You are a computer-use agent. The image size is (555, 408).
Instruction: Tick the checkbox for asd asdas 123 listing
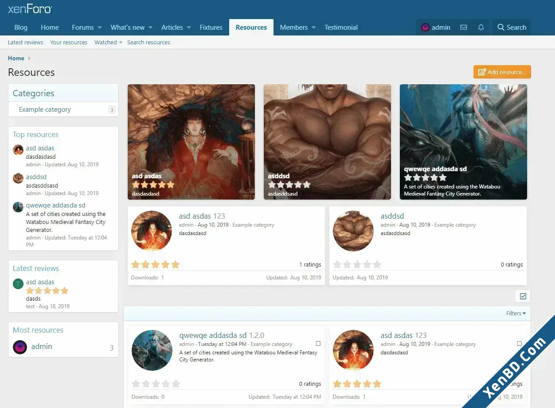[520, 344]
